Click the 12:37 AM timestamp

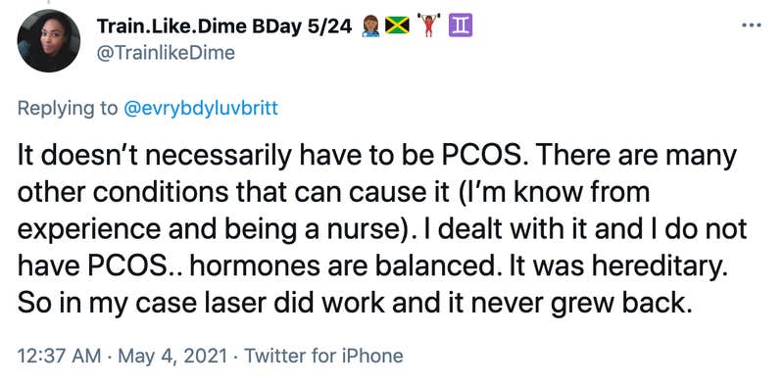(x=60, y=356)
